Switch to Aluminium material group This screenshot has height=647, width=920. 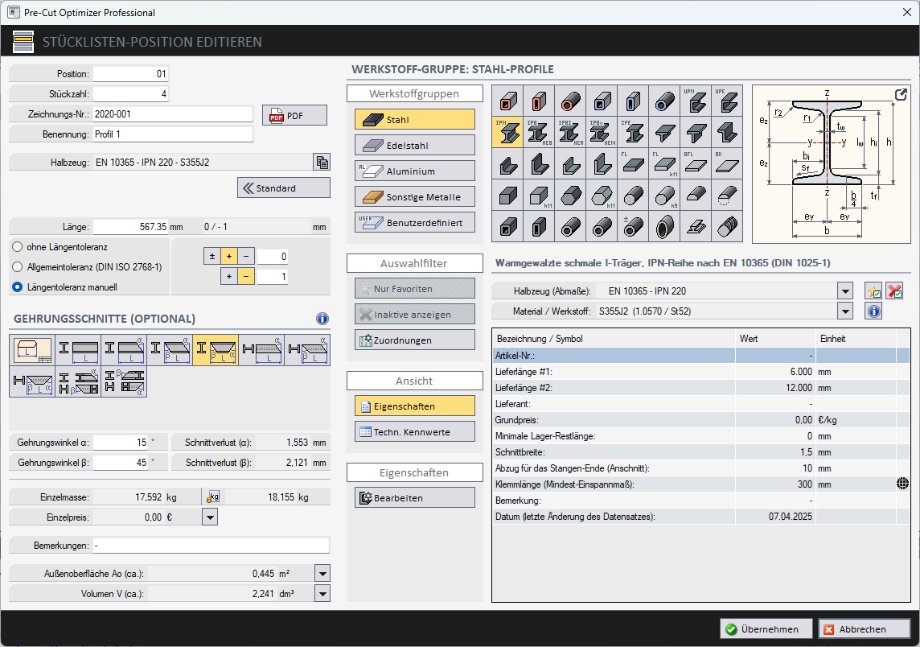click(x=415, y=171)
